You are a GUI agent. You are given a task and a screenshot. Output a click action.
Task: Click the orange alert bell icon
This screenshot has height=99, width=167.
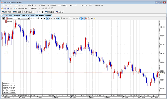click(x=95, y=18)
